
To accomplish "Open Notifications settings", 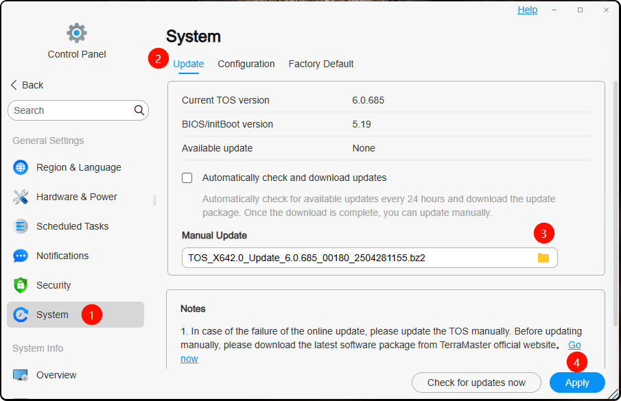I will (75, 256).
